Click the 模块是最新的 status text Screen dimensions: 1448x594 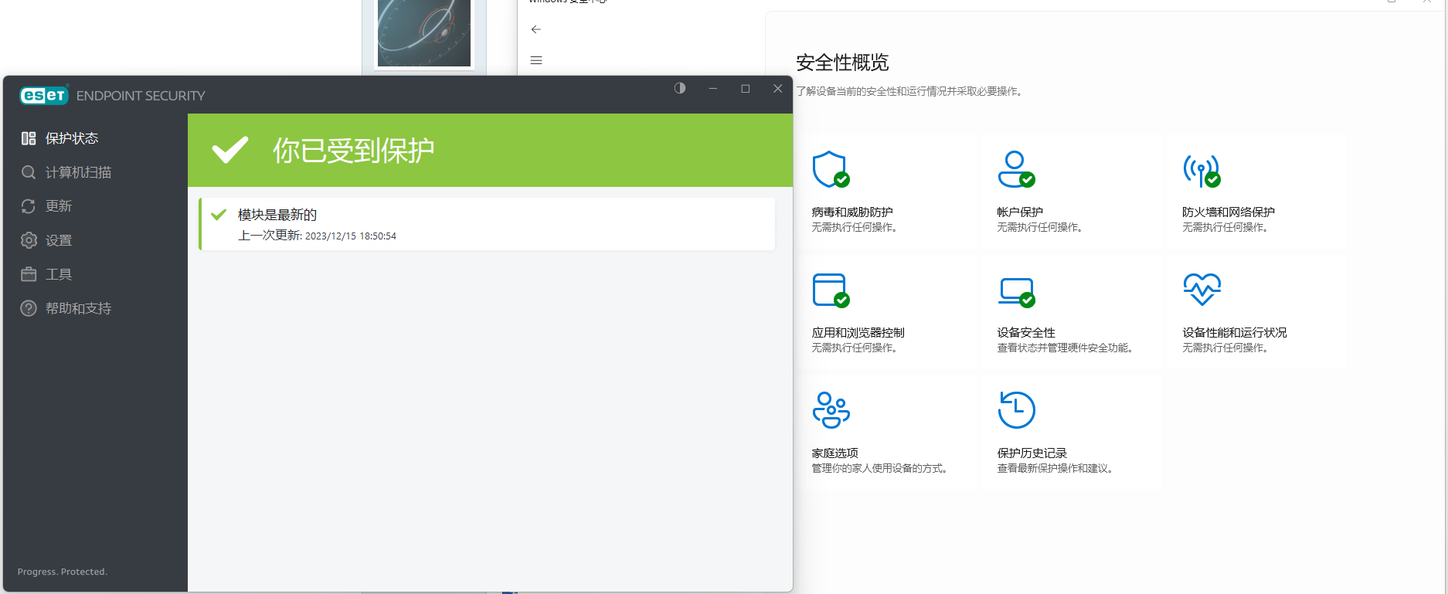pos(277,215)
